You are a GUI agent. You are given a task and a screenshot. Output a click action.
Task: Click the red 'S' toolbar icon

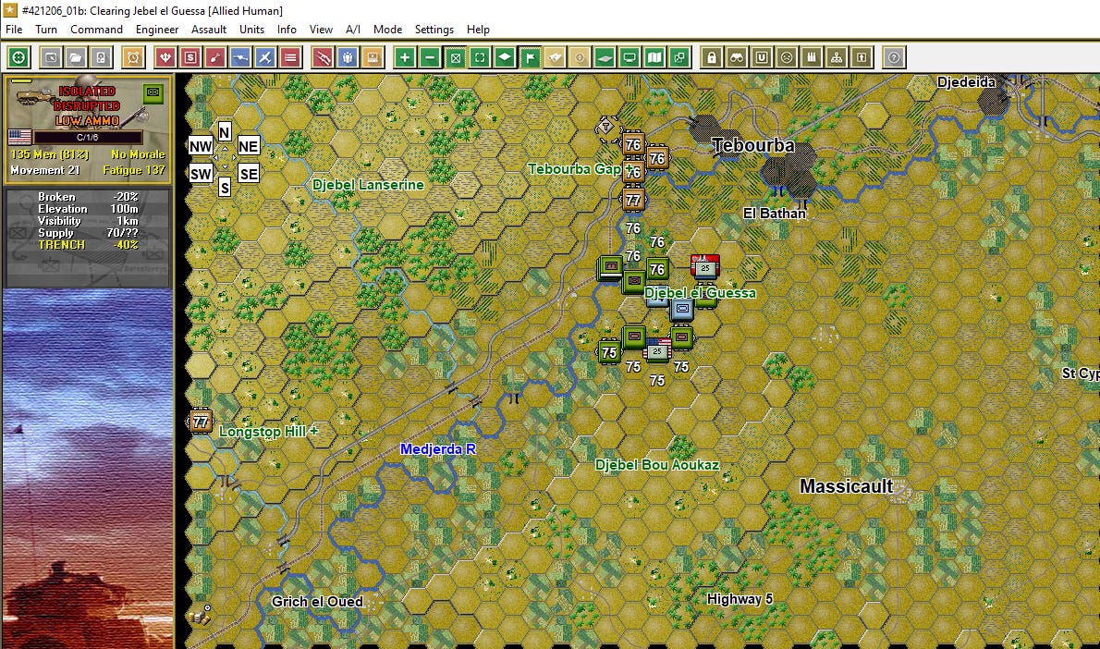(x=190, y=57)
